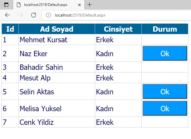Reload the page with refresh icon
191x139 pixels.
pos(34,15)
